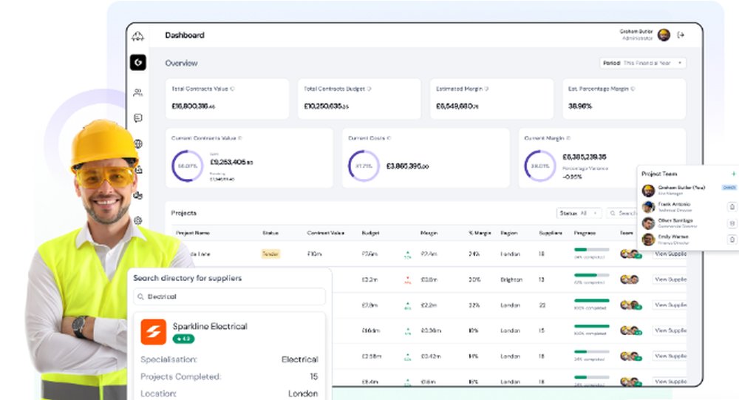Click the Graham Butler Administrator profile avatar
The width and height of the screenshot is (739, 400).
664,35
